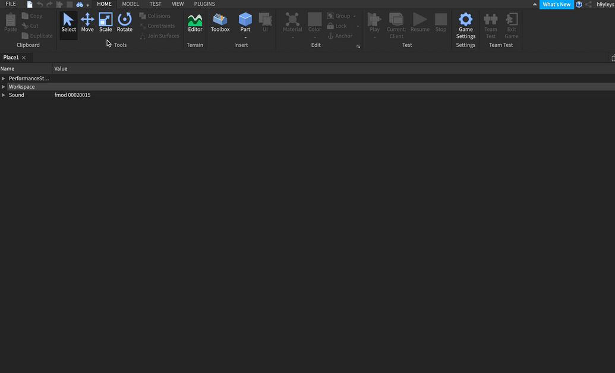Click the 'fmod 00020015' value
Image resolution: width=615 pixels, height=373 pixels.
tap(72, 95)
